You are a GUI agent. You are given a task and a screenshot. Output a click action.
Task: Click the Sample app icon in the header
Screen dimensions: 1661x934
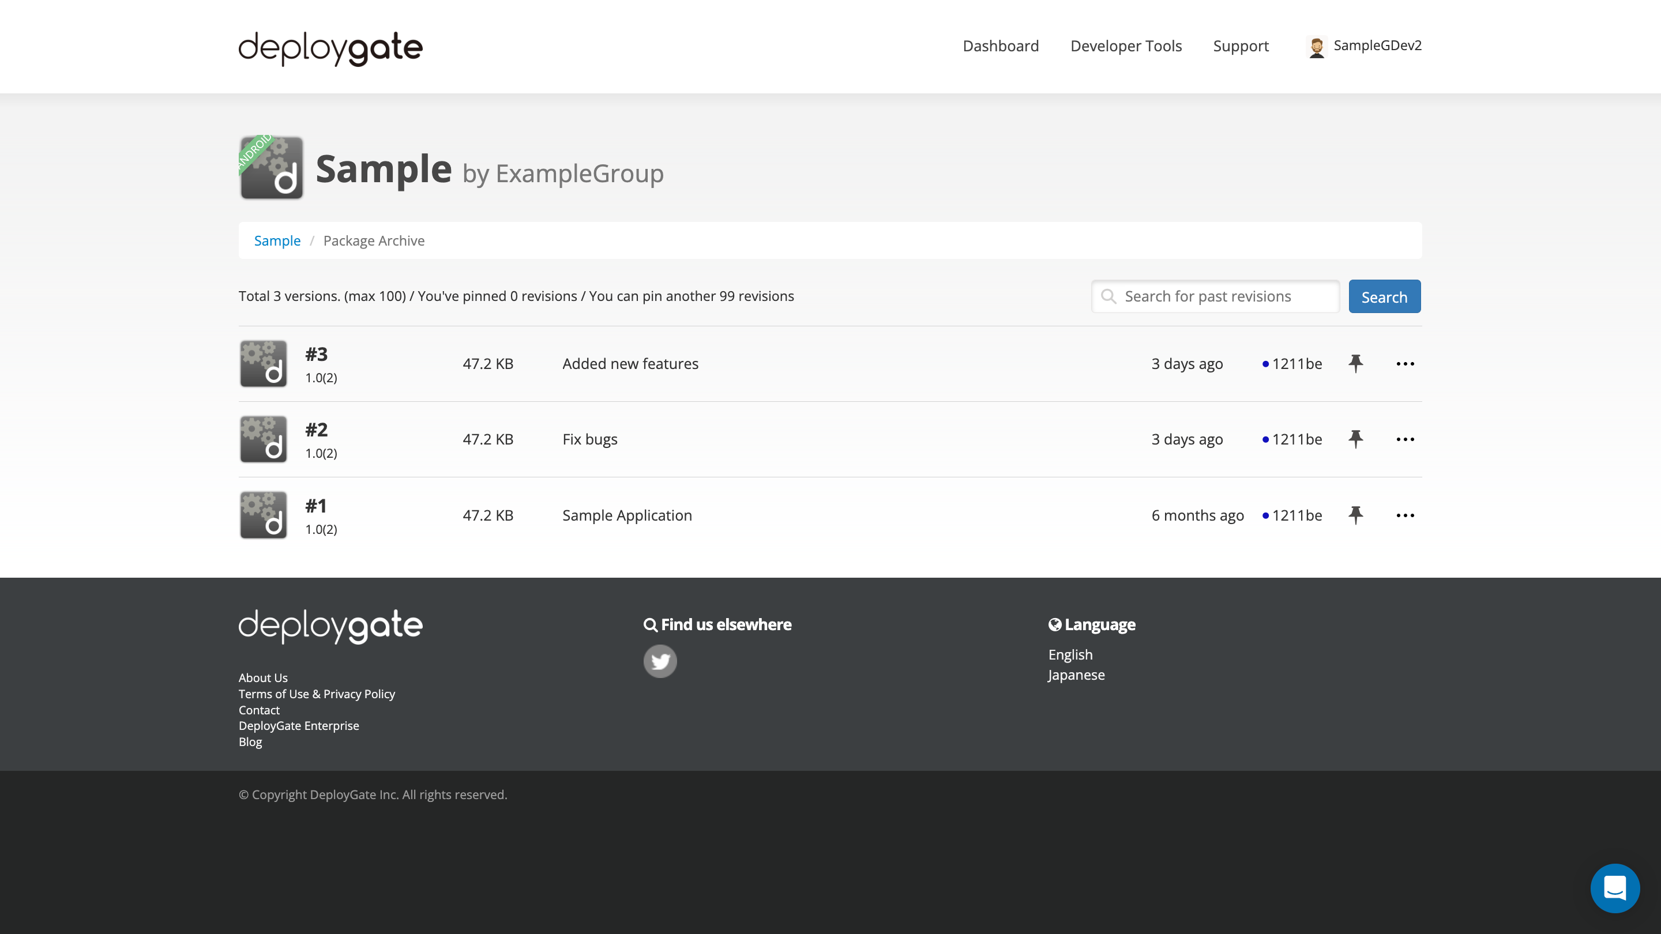click(271, 168)
